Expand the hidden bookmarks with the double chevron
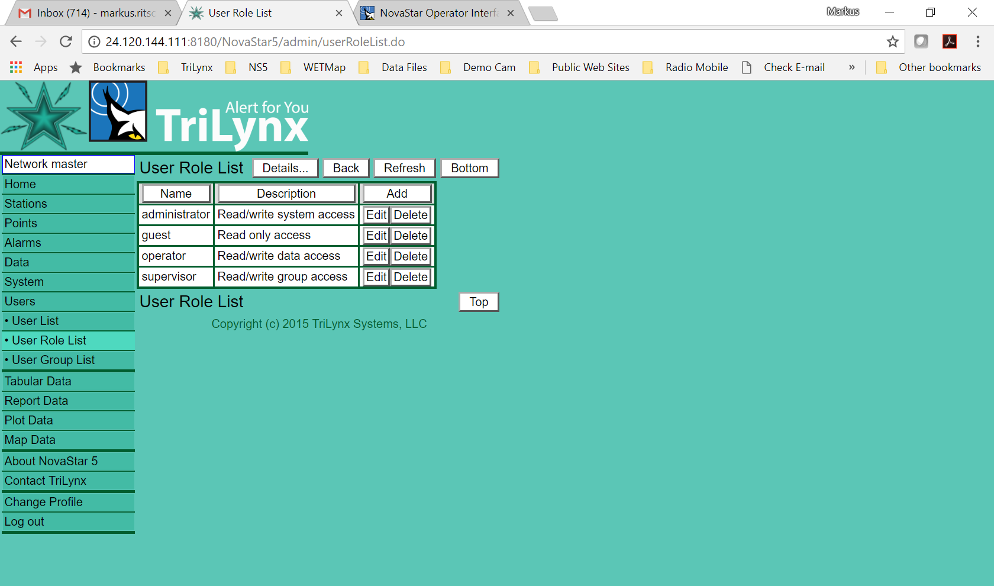Screen dimensions: 994x586 pyautogui.click(x=851, y=67)
